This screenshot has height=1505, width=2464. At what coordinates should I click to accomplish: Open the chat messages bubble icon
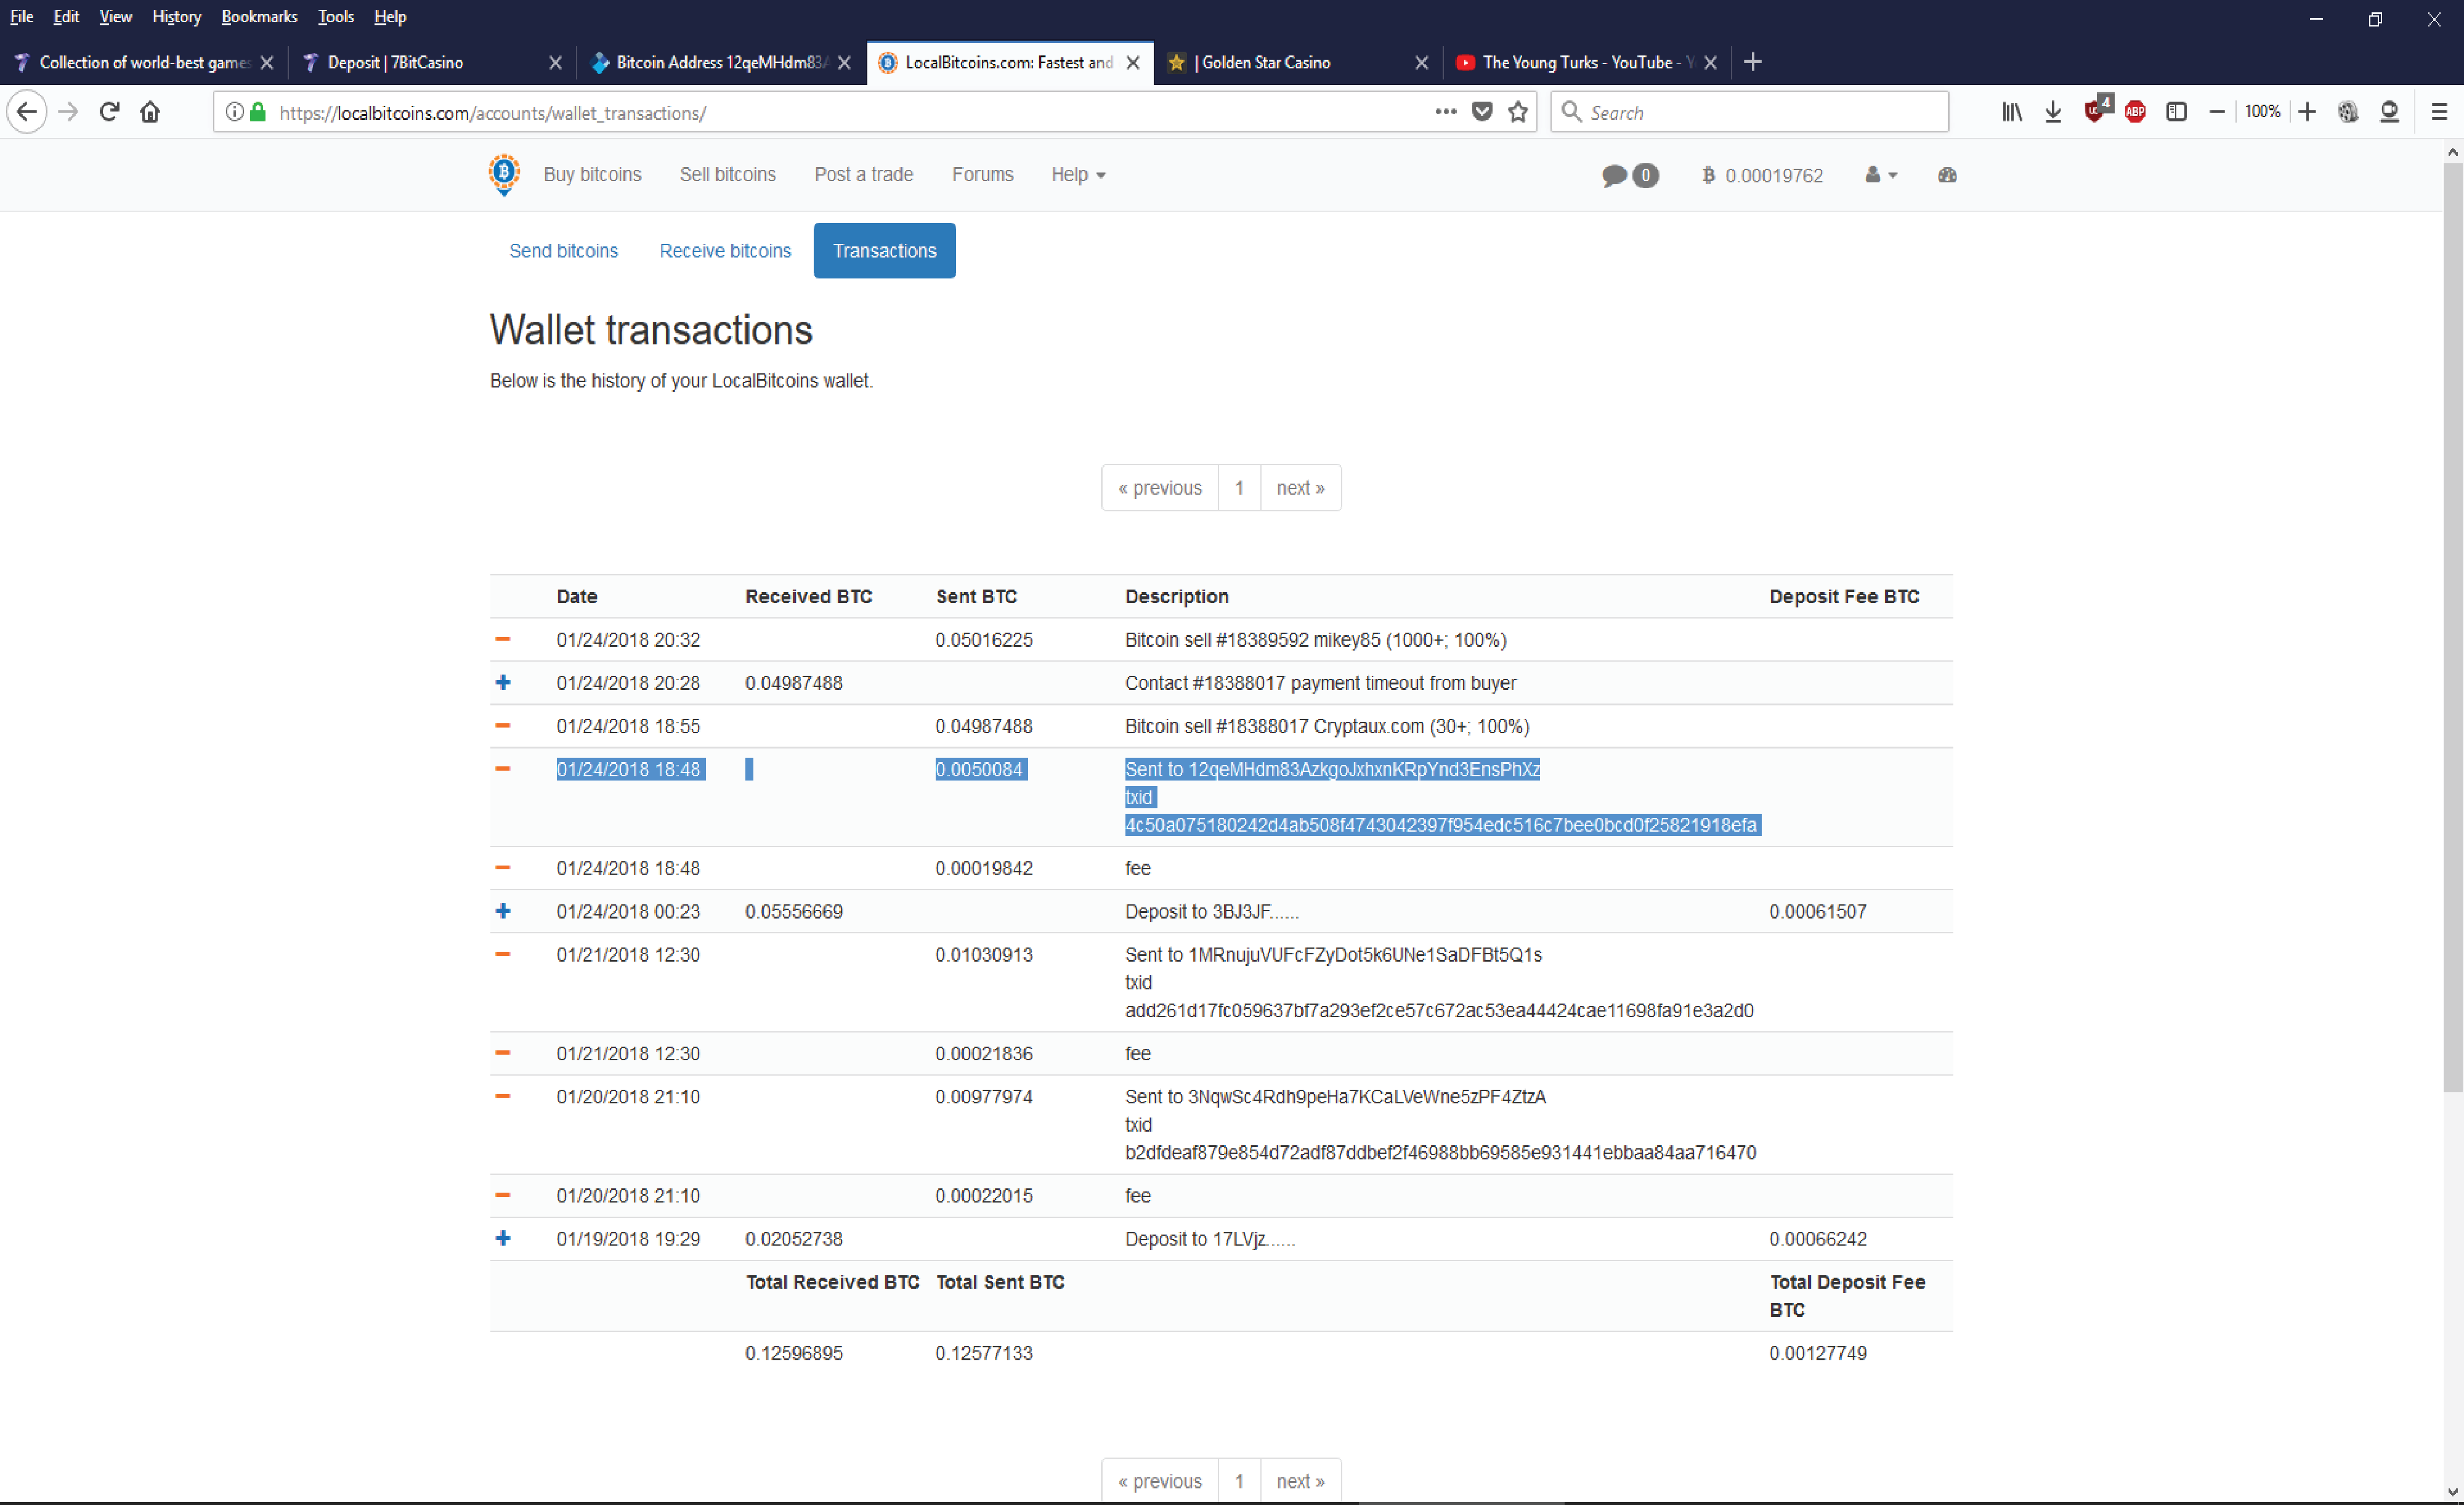click(1629, 175)
